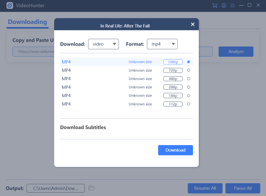Click the 720p resolution badge
266x196 pixels.
point(173,70)
